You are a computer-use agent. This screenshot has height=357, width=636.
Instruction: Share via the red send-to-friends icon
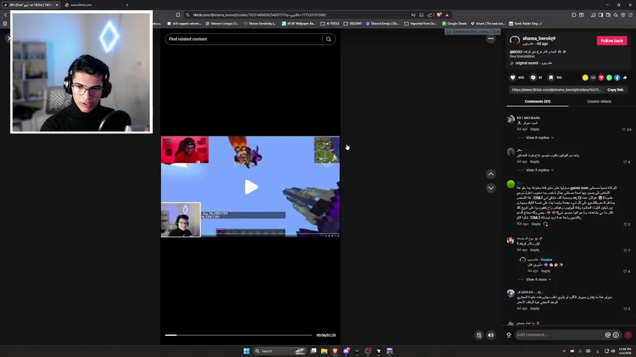point(601,77)
